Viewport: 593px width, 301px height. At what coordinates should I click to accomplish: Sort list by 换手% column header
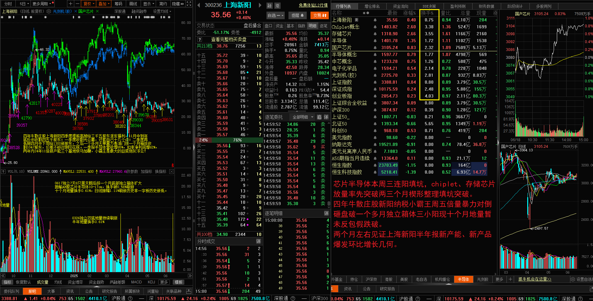[x=427, y=13]
